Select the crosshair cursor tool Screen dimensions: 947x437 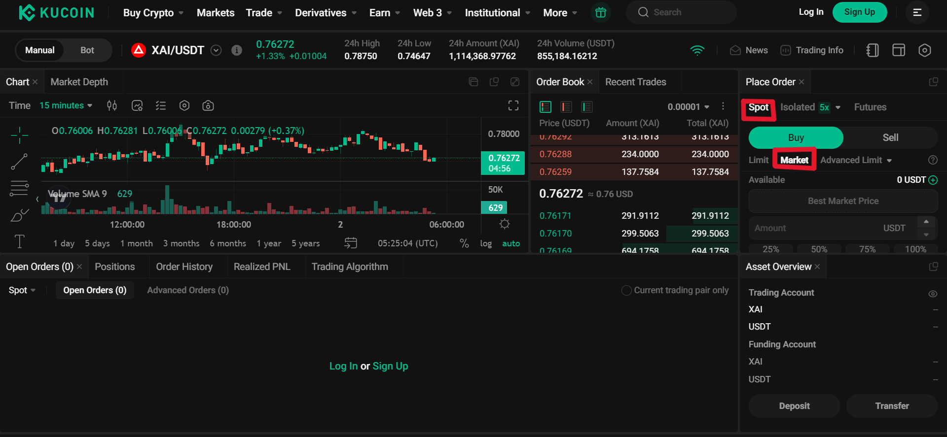[x=19, y=134]
